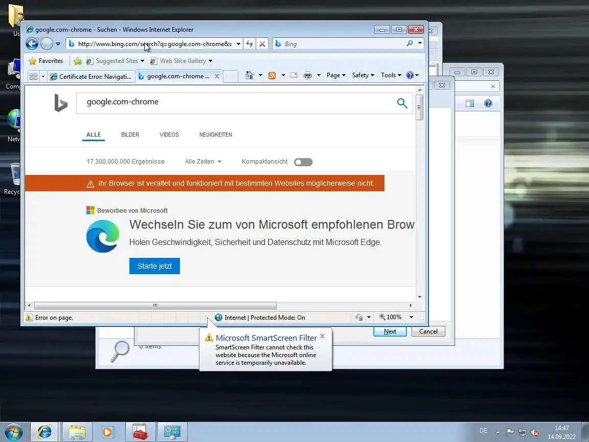Open the Windows Start orb
This screenshot has height=442, width=589.
13,432
